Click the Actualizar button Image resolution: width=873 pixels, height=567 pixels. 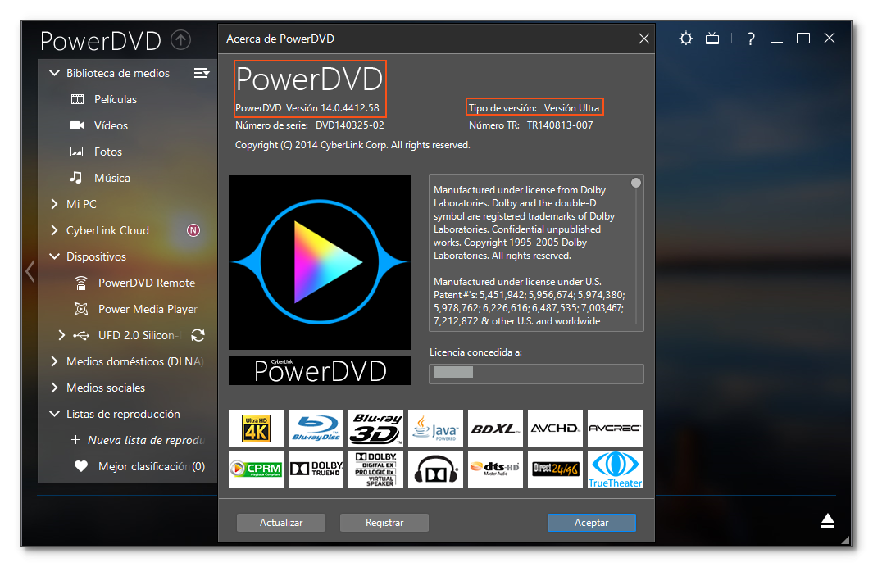click(x=281, y=523)
